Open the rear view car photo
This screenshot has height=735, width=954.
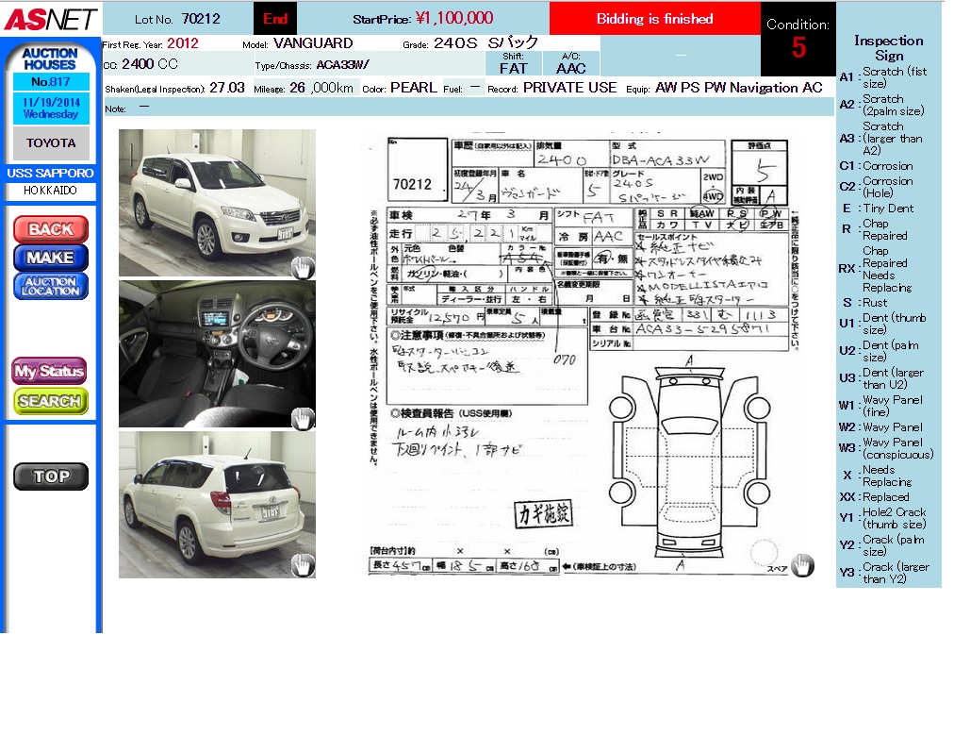[x=217, y=504]
